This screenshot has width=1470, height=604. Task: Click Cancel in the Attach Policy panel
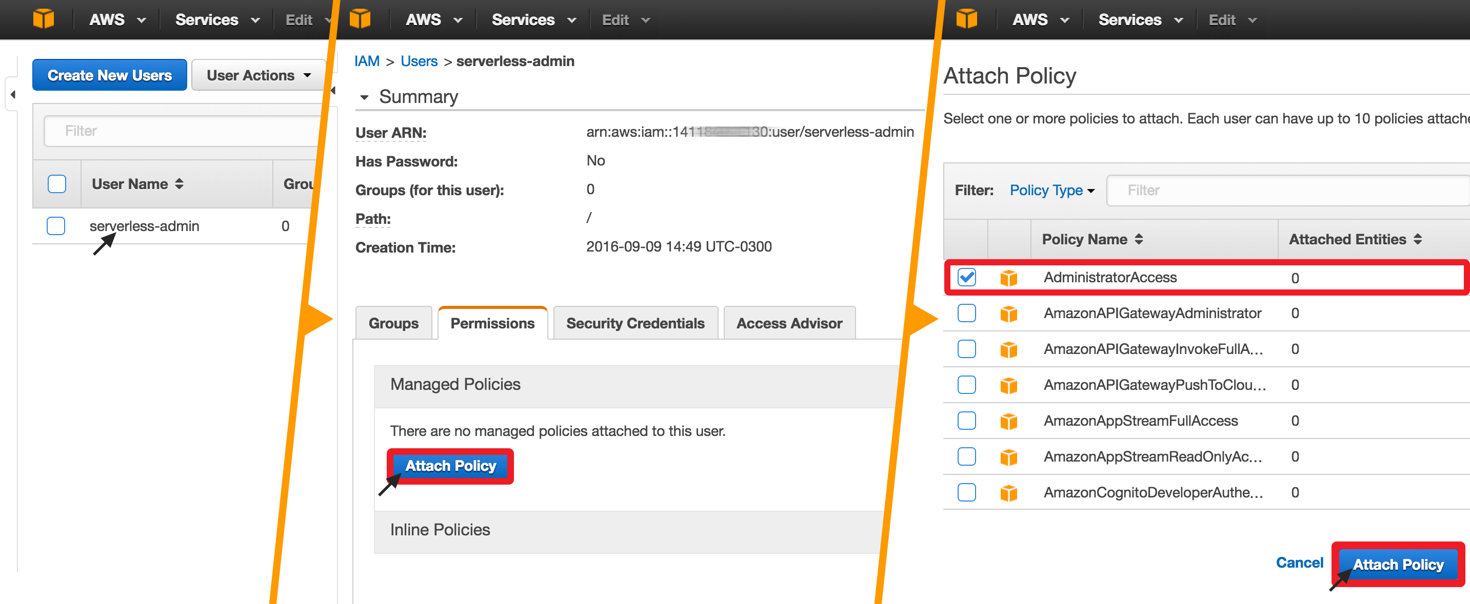[1299, 563]
